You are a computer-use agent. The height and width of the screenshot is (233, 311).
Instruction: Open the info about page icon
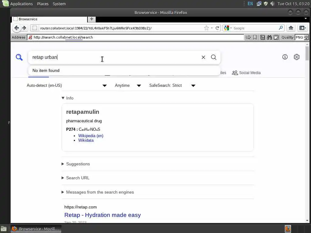click(285, 57)
